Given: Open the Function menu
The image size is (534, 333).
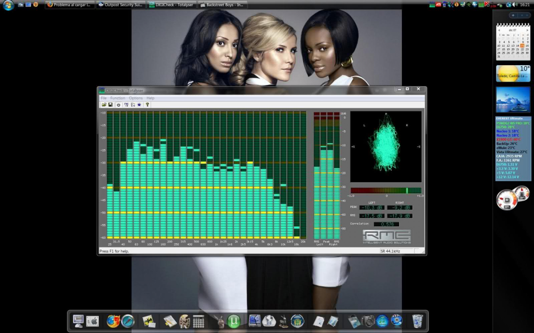Looking at the screenshot, I should click(x=118, y=98).
